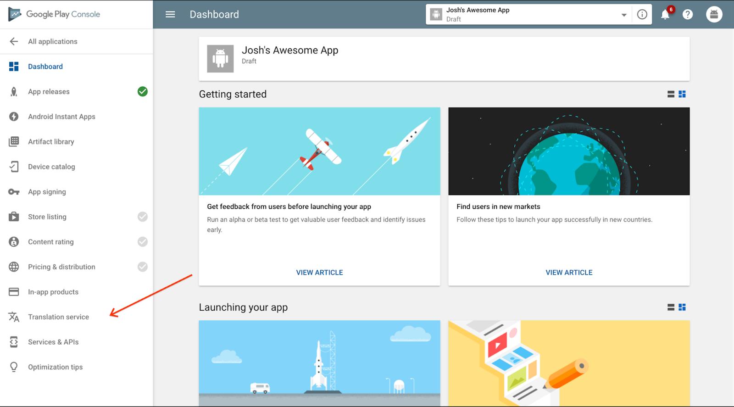The height and width of the screenshot is (407, 734).
Task: Click the App signing key icon
Action: pyautogui.click(x=14, y=192)
